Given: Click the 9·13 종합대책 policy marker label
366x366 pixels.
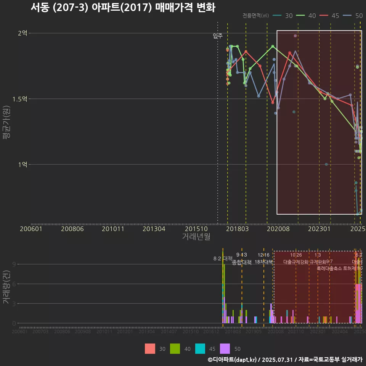Looking at the screenshot, I should pos(242,258).
